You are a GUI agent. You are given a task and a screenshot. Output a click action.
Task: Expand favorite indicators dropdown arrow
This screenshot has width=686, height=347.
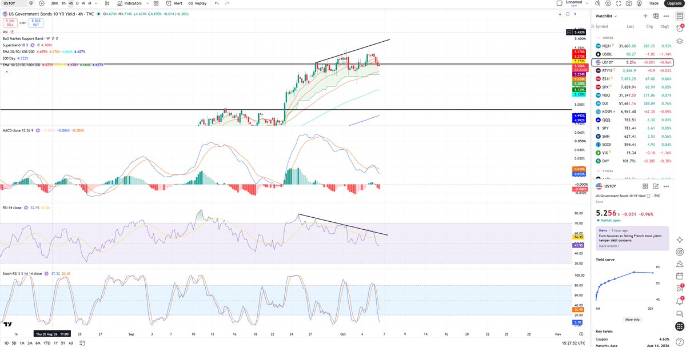(148, 3)
